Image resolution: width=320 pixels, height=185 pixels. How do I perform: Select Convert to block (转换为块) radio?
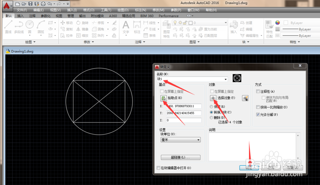pyautogui.click(x=212, y=112)
